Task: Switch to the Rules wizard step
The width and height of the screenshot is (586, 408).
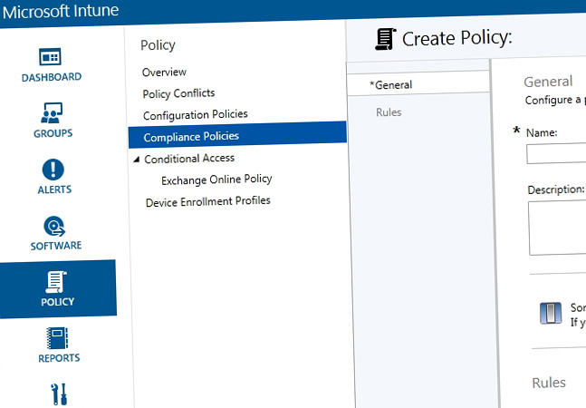Action: [389, 112]
